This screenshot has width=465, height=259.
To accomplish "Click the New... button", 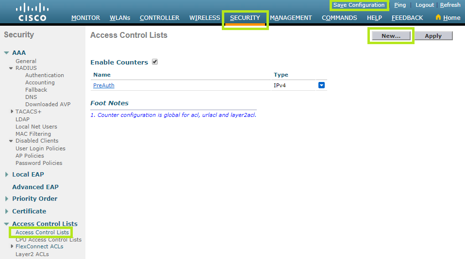I will click(x=391, y=36).
